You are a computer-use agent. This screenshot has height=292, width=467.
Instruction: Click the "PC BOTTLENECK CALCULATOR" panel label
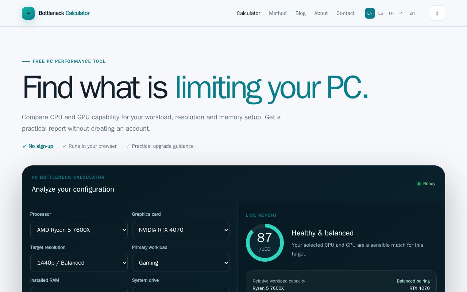coord(68,177)
